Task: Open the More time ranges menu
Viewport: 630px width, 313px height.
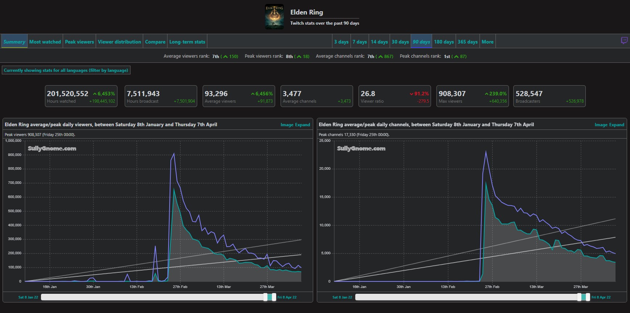Action: [x=488, y=42]
